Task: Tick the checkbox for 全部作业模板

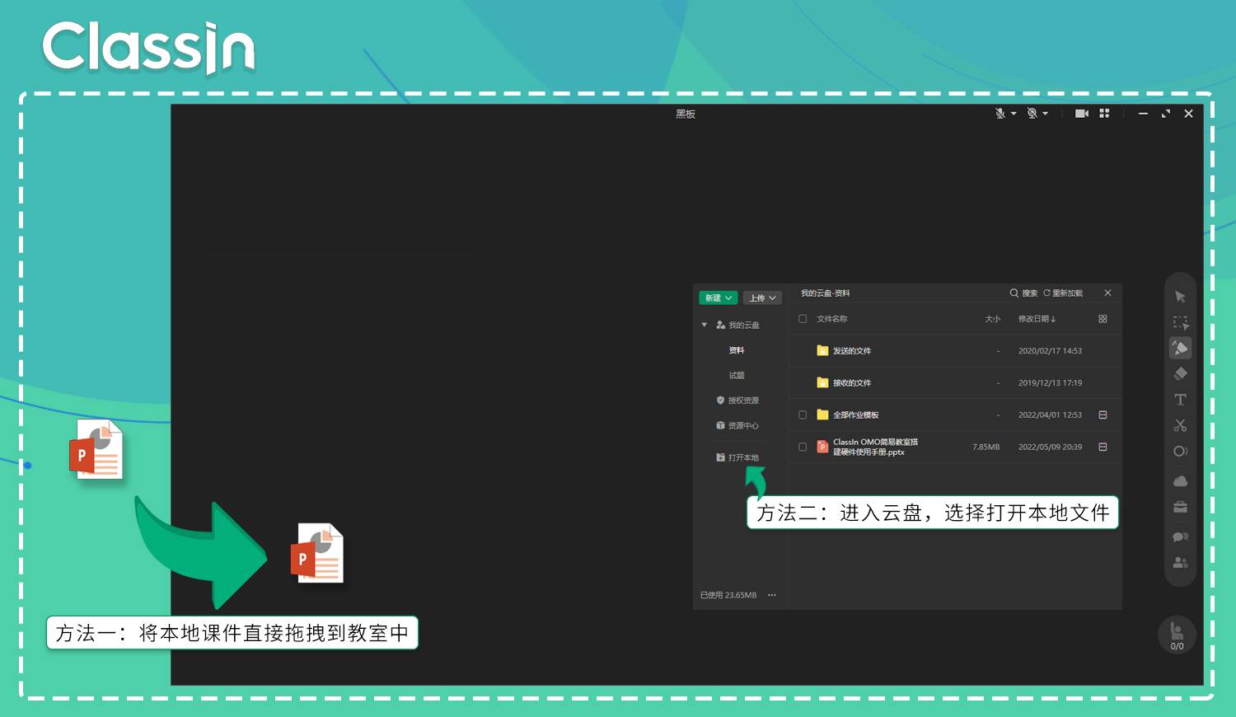Action: click(803, 415)
